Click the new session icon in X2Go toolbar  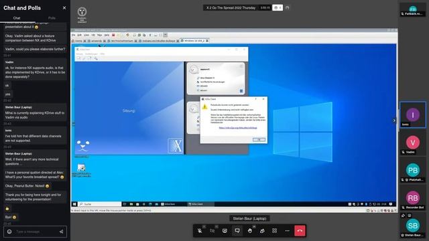point(78,58)
